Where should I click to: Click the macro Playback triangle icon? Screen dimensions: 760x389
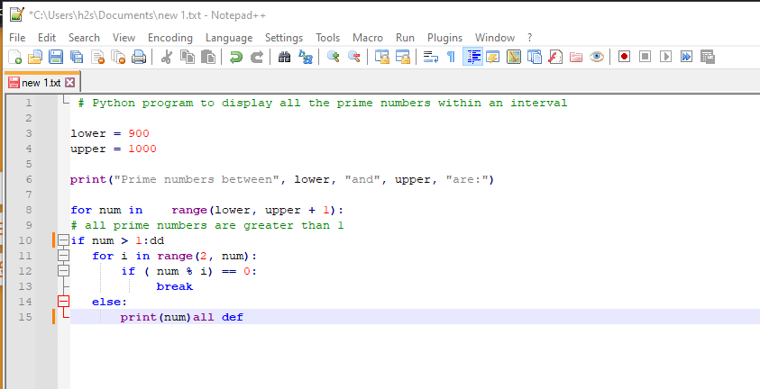(x=666, y=57)
